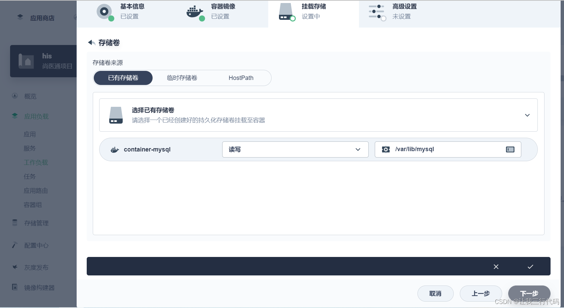Click the 镜像构建器 icon

click(x=15, y=287)
